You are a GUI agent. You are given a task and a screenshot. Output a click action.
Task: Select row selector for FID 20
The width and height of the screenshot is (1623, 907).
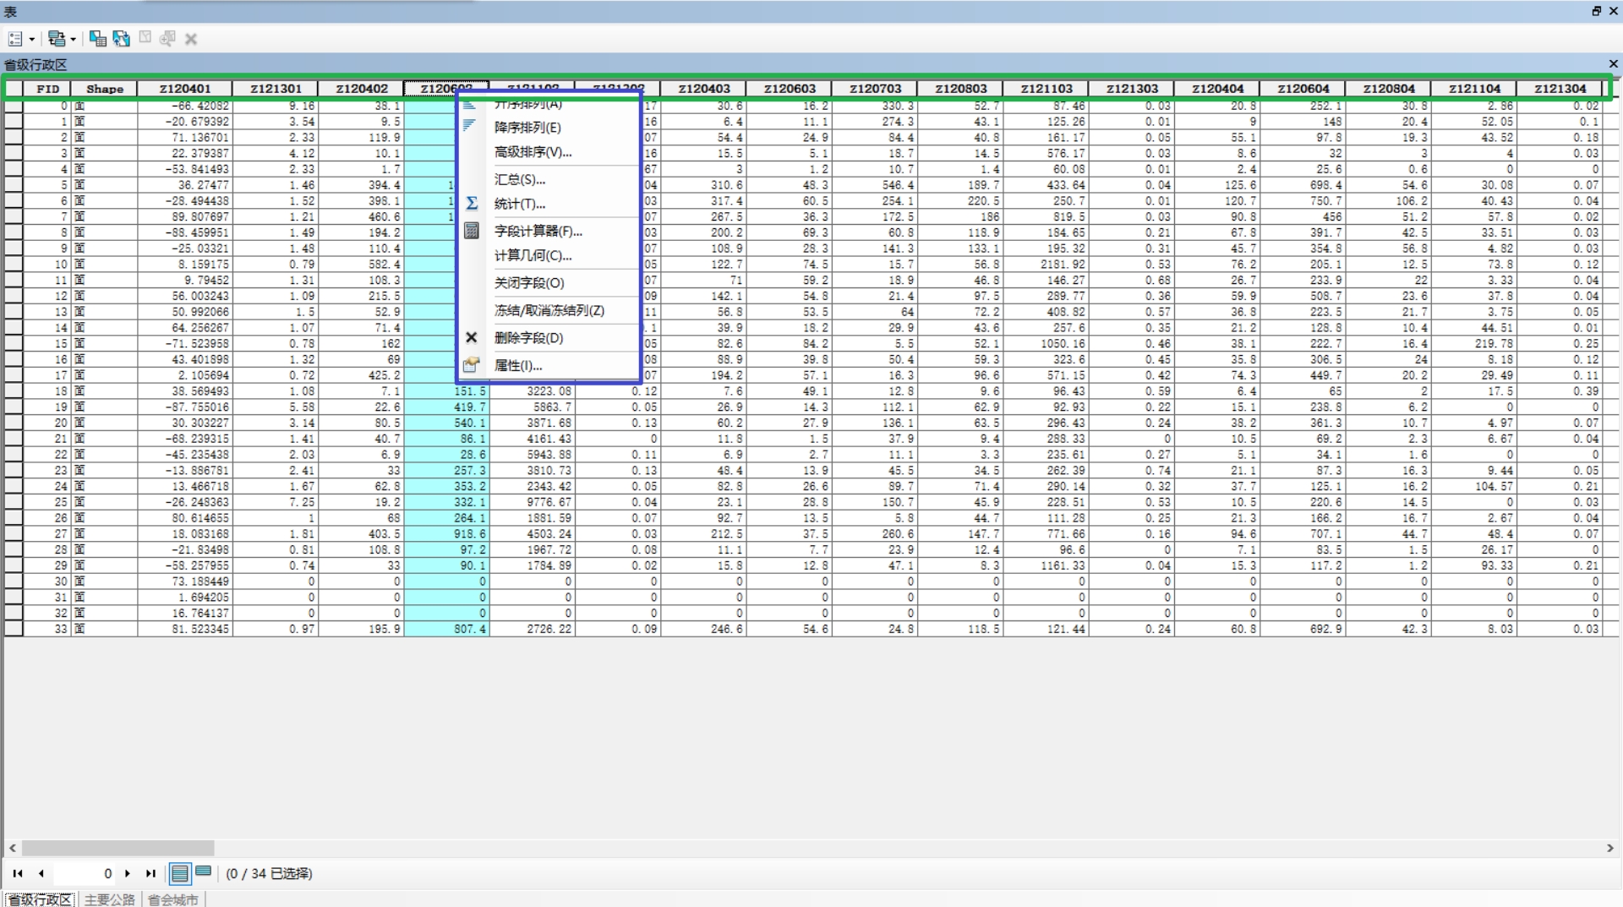pyautogui.click(x=14, y=423)
